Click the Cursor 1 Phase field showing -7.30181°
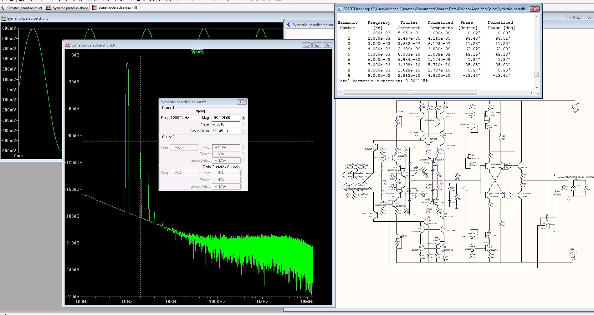Viewport: 594px width, 315px height. 226,124
